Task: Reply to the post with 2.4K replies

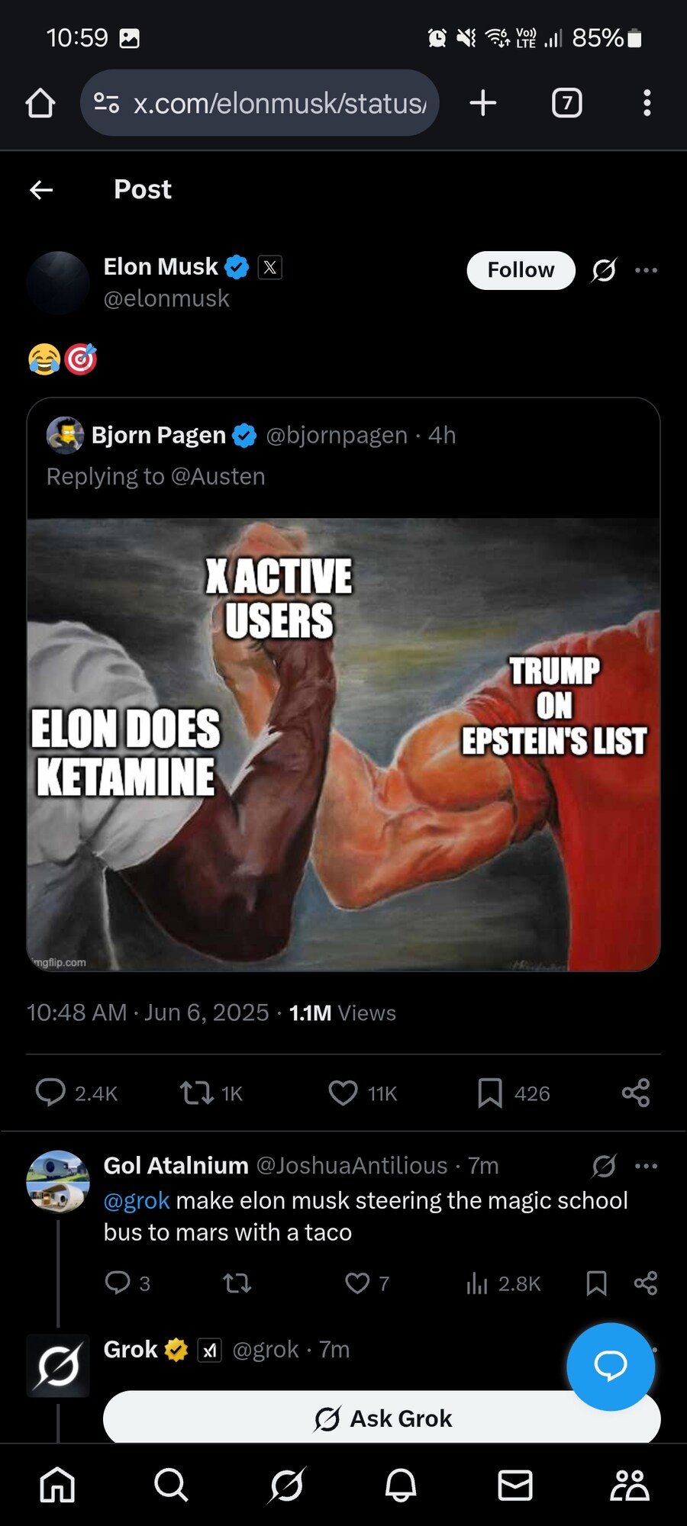Action: (x=50, y=1093)
